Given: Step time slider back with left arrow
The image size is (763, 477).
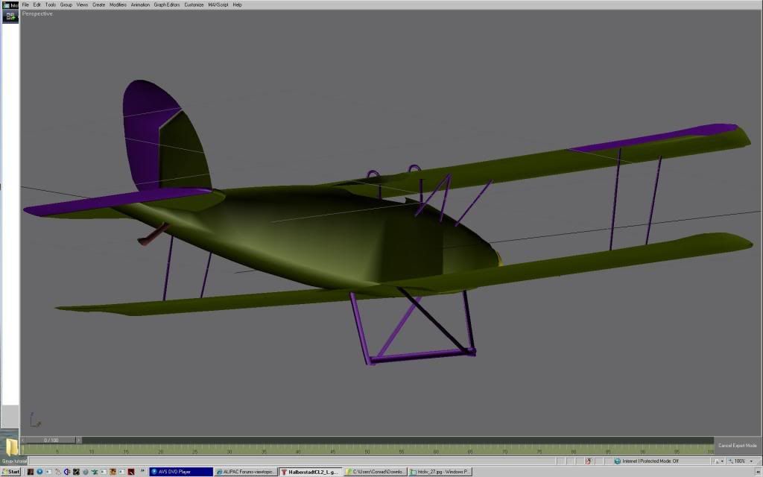Looking at the screenshot, I should pyautogui.click(x=23, y=440).
